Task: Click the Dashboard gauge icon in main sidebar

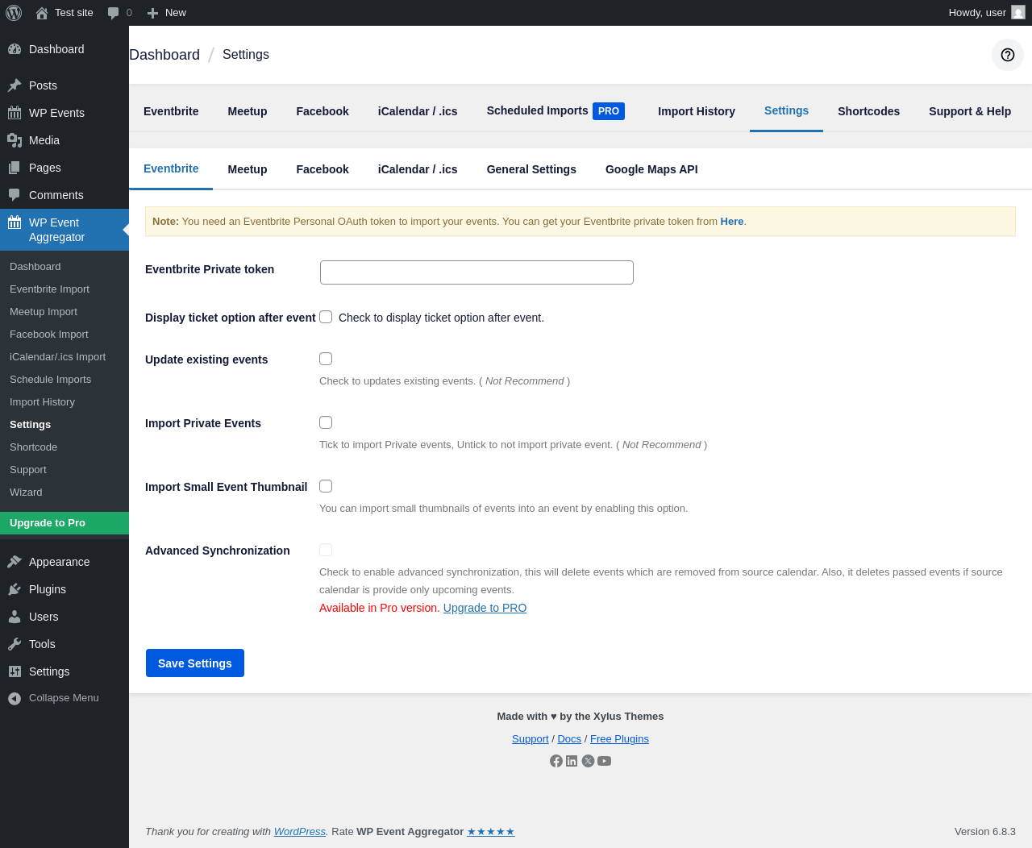Action: click(x=15, y=49)
